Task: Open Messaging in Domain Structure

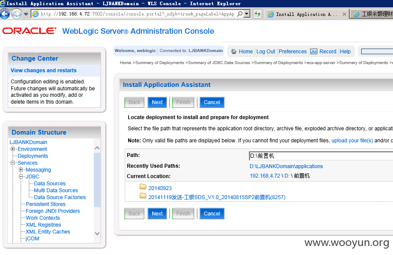Action: 38,170
